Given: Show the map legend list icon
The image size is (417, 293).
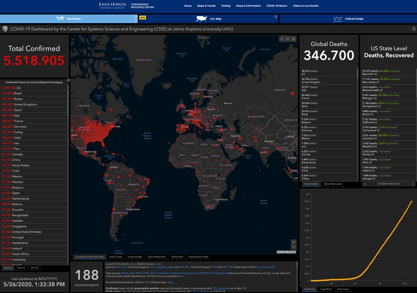Looking at the screenshot, I should point(288,39).
